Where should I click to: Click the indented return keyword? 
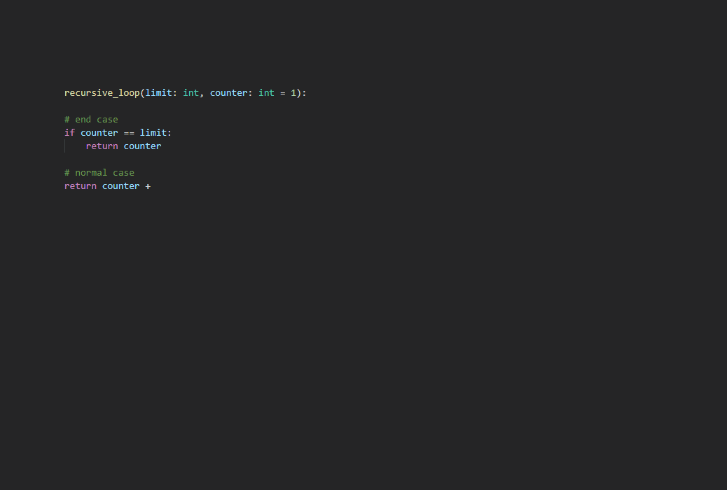tap(102, 146)
